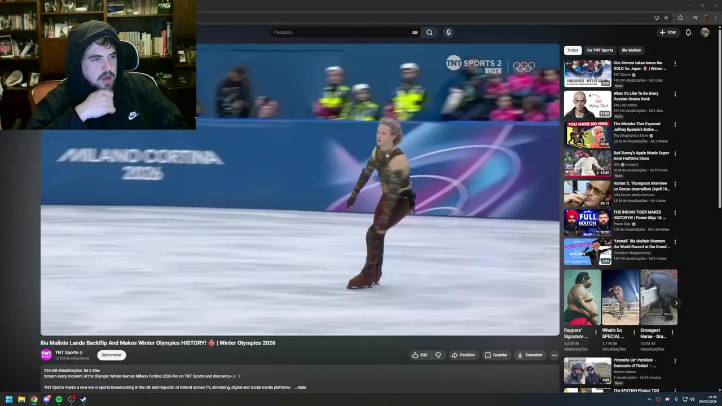
Task: Switch to Chrome in the taskbar
Action: pos(34,399)
